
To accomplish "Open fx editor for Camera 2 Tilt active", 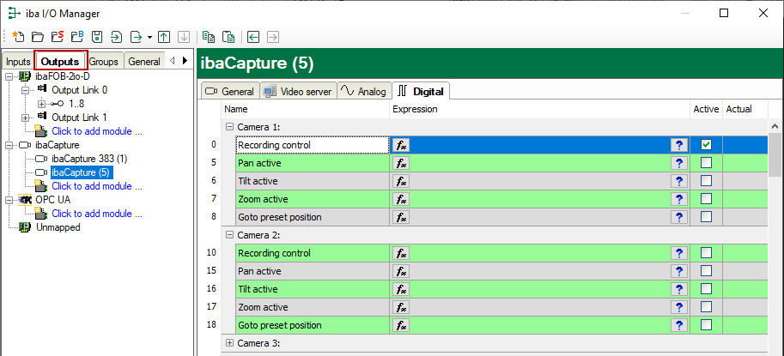I will 401,289.
